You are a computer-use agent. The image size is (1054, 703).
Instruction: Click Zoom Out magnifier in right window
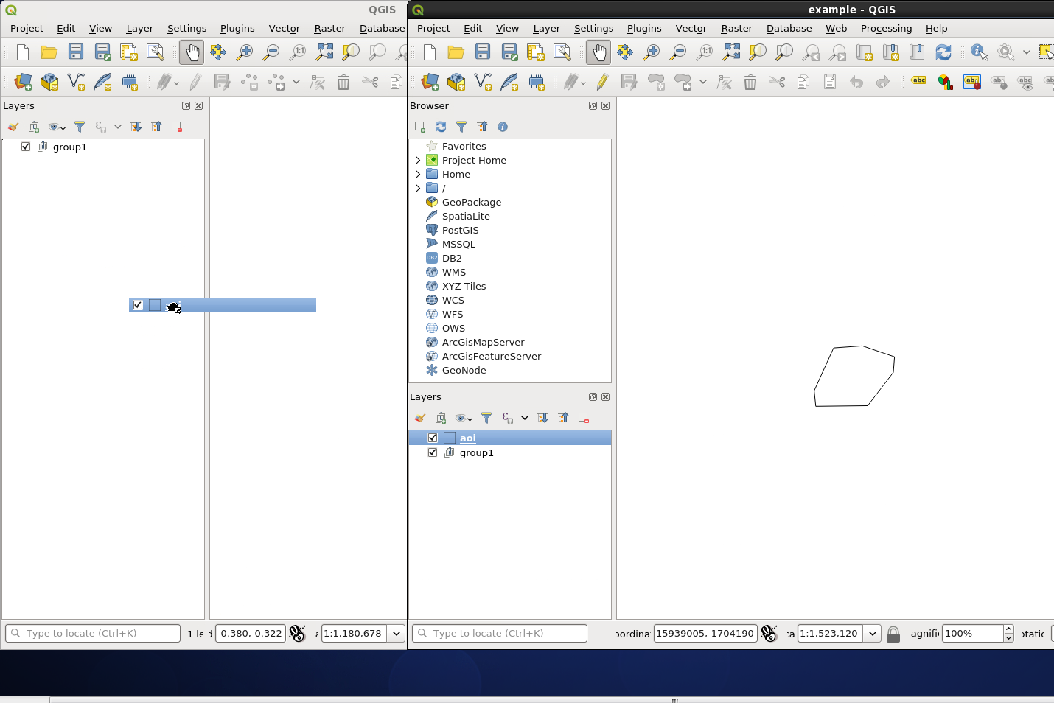pos(678,52)
